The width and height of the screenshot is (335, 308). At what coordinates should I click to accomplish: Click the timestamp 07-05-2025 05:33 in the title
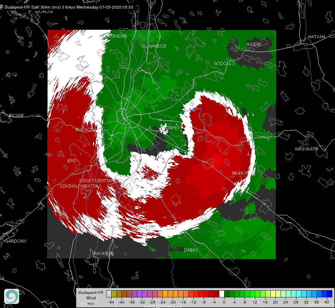116,7
